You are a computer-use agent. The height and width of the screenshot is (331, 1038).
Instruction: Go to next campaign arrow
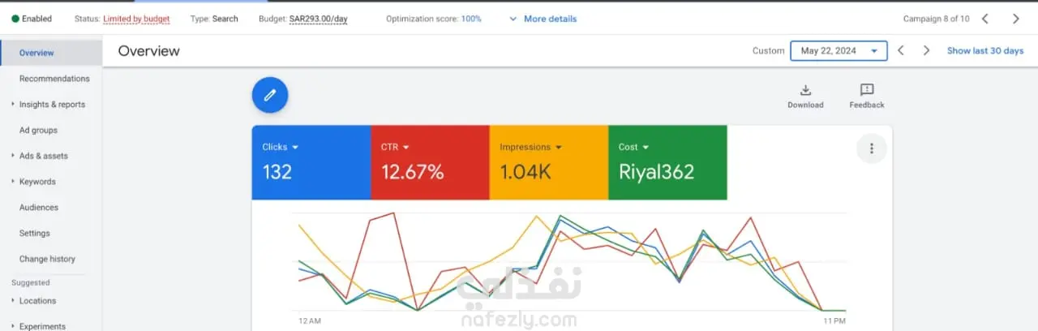click(x=1016, y=19)
